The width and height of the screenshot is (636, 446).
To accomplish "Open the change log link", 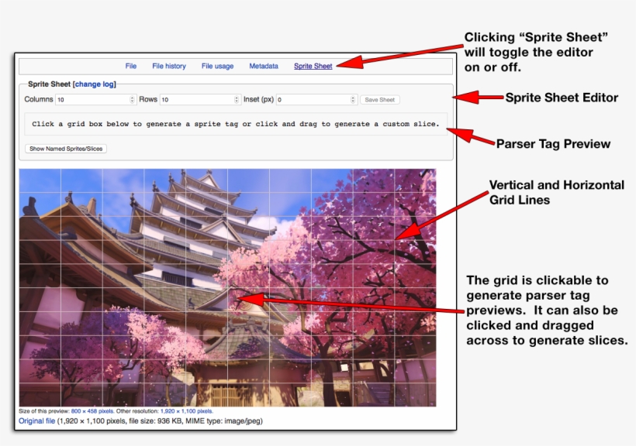I will (94, 84).
